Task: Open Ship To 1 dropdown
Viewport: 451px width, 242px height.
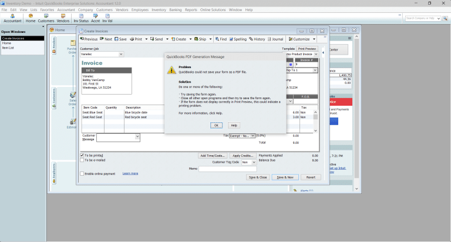Action: (315, 70)
